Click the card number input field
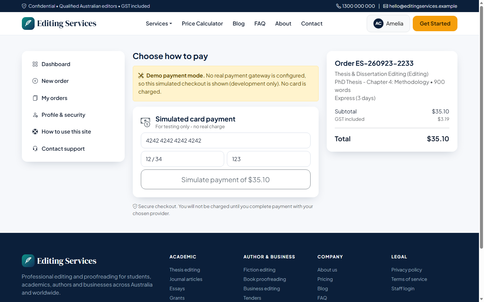Image resolution: width=484 pixels, height=302 pixels. pyautogui.click(x=226, y=141)
